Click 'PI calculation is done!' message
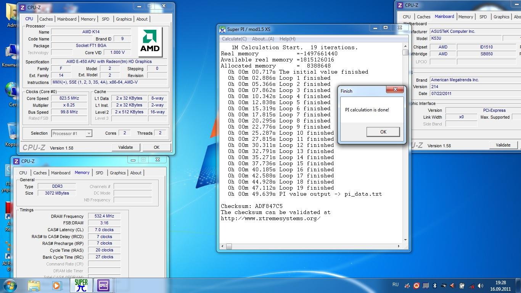 click(367, 110)
